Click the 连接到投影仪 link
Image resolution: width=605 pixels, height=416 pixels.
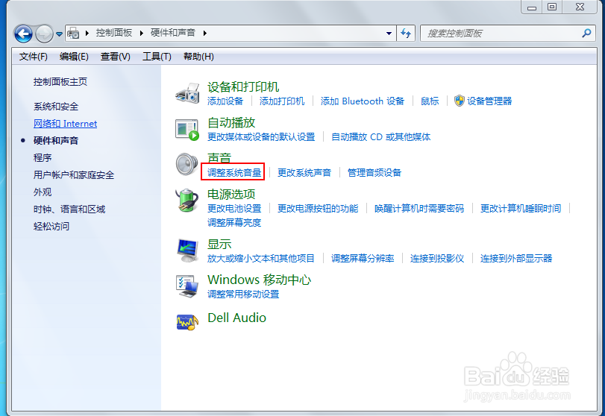(x=437, y=258)
